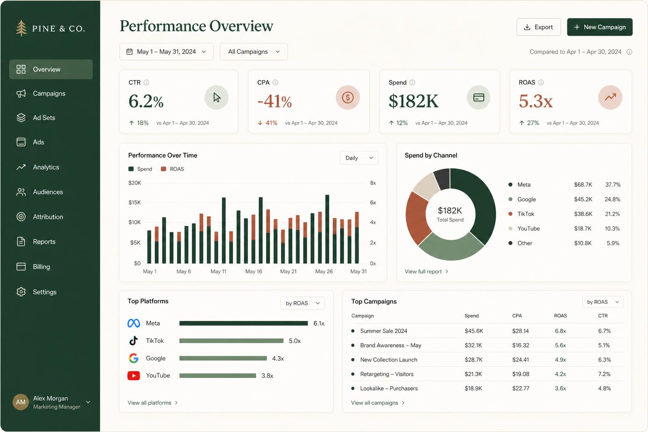This screenshot has width=648, height=432.
Task: Toggle the Spend legend swatch in chart
Action: pos(131,169)
